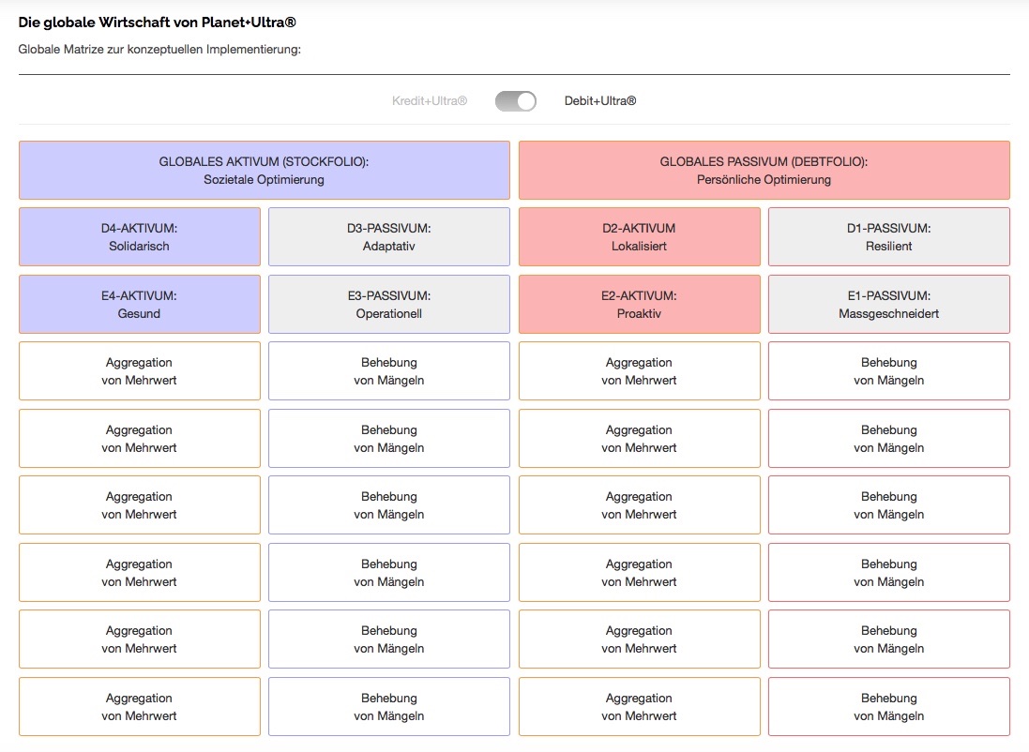Open the Globales Aktivum (Stockfolio) header
Image resolution: width=1029 pixels, height=752 pixels.
point(265,171)
